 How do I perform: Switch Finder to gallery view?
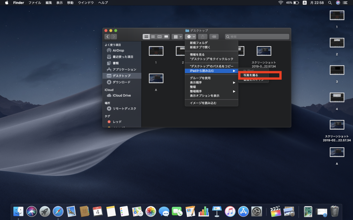(166, 36)
